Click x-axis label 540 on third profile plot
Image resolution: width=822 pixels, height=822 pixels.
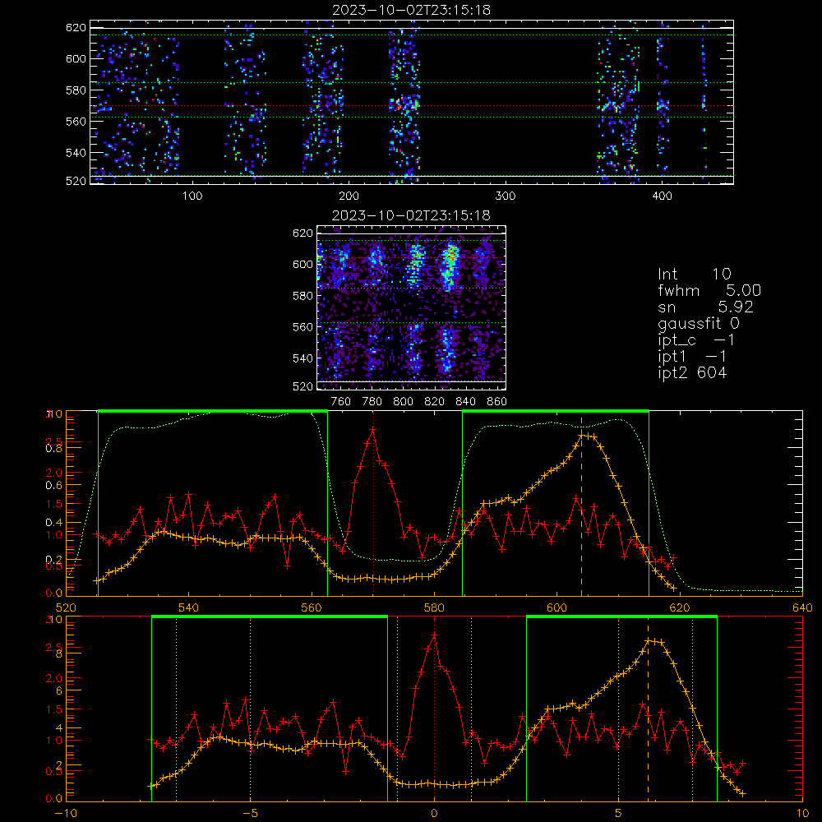tap(189, 608)
